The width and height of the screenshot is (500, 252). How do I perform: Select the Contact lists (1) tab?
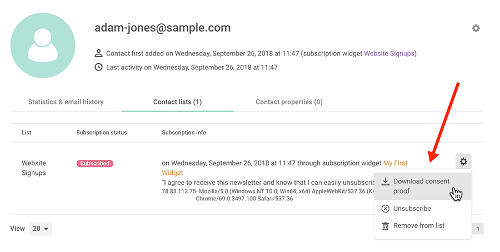pos(178,102)
